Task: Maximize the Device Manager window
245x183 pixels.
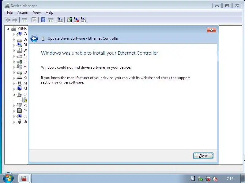Action: (x=227, y=6)
